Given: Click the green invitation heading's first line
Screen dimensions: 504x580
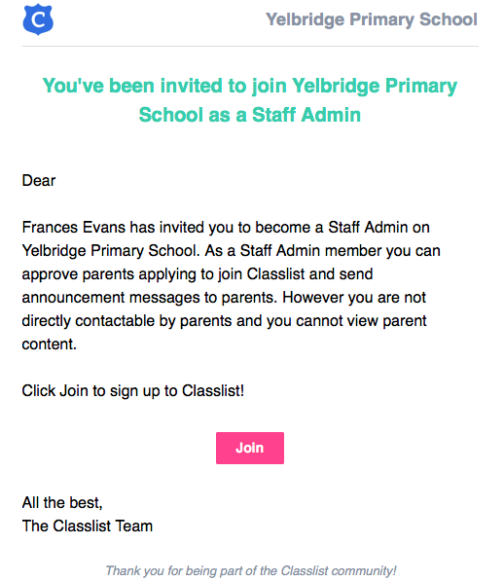Looking at the screenshot, I should point(250,86).
